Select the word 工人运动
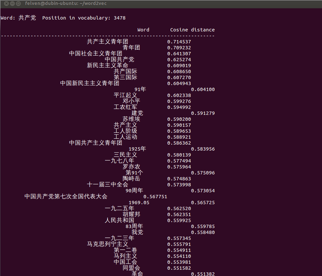The image size is (322, 276). coord(125,137)
